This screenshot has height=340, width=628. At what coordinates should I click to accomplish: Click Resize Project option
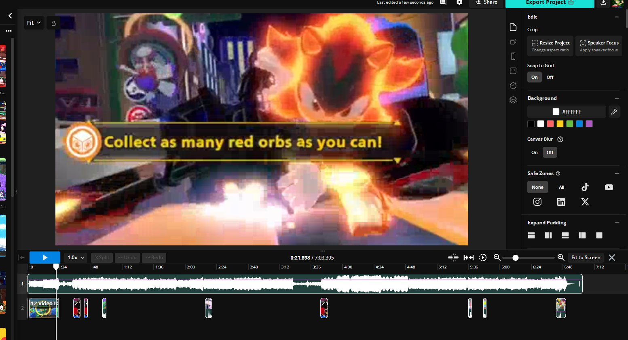(550, 46)
